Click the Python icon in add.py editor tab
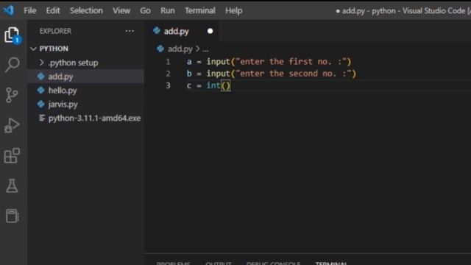 157,31
